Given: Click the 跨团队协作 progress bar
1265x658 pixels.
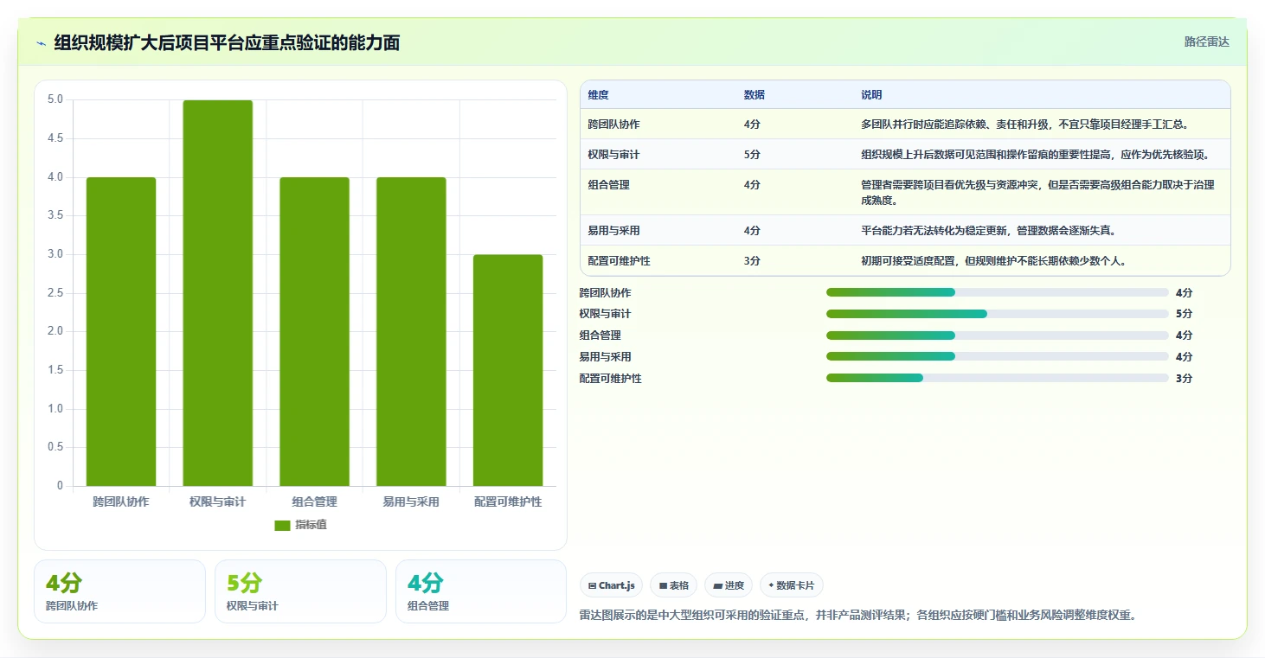Looking at the screenshot, I should tap(998, 292).
